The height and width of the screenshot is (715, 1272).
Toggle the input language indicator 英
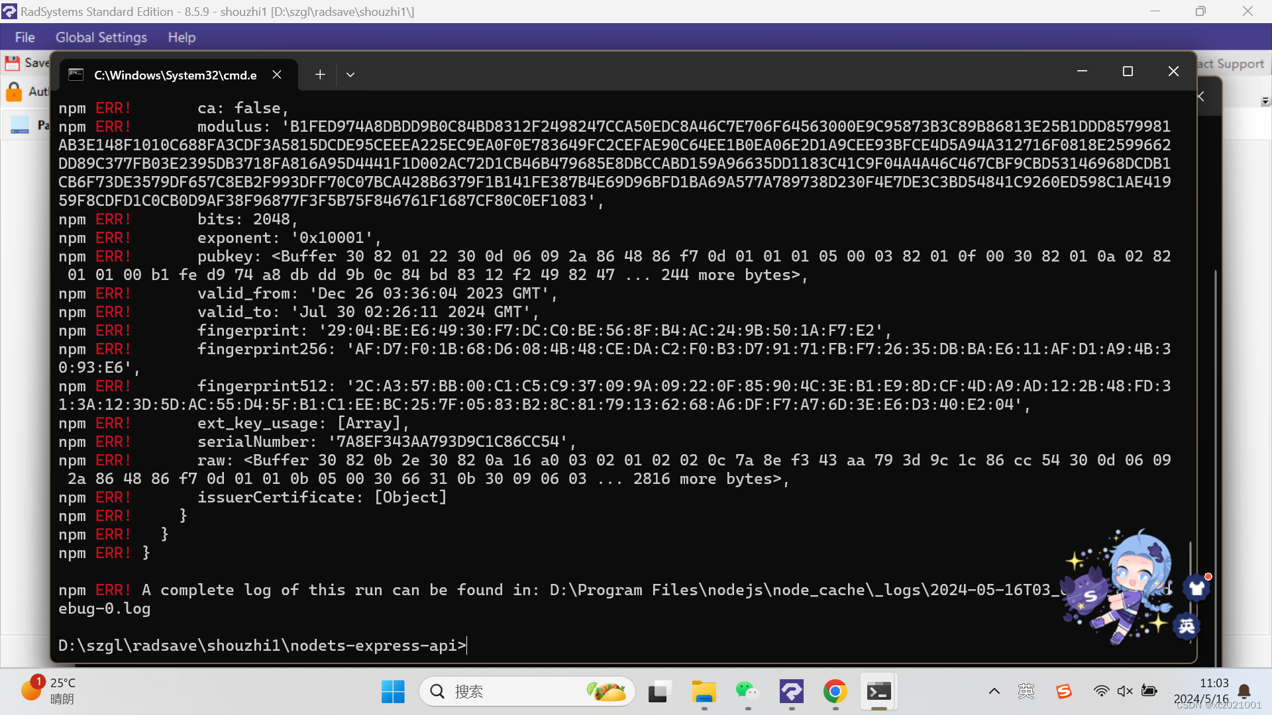point(1026,691)
